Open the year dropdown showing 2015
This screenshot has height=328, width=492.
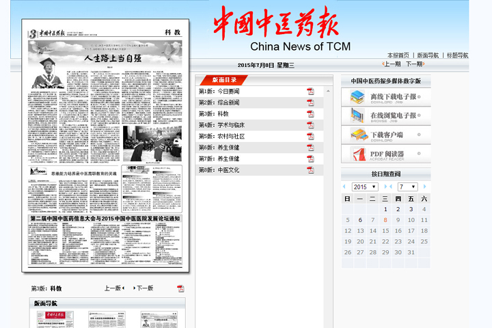click(365, 187)
